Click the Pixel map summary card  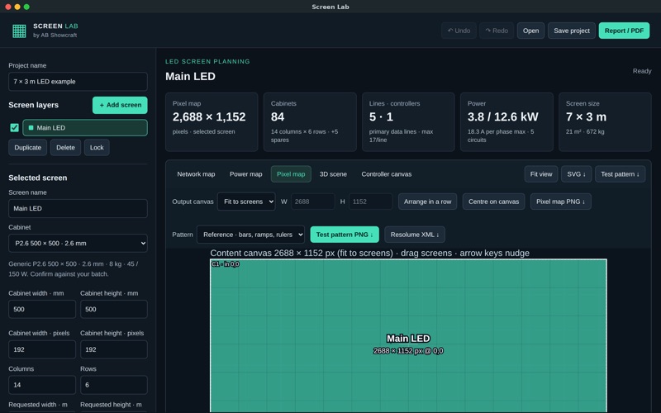[212, 121]
